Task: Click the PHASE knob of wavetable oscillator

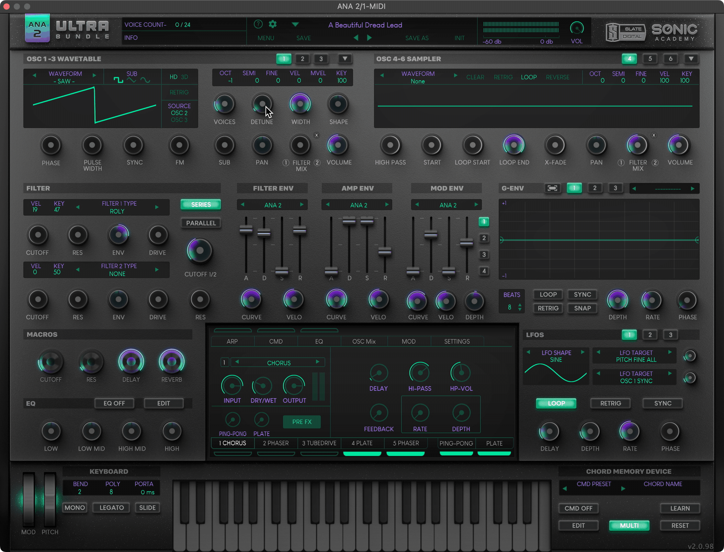Action: [x=51, y=145]
